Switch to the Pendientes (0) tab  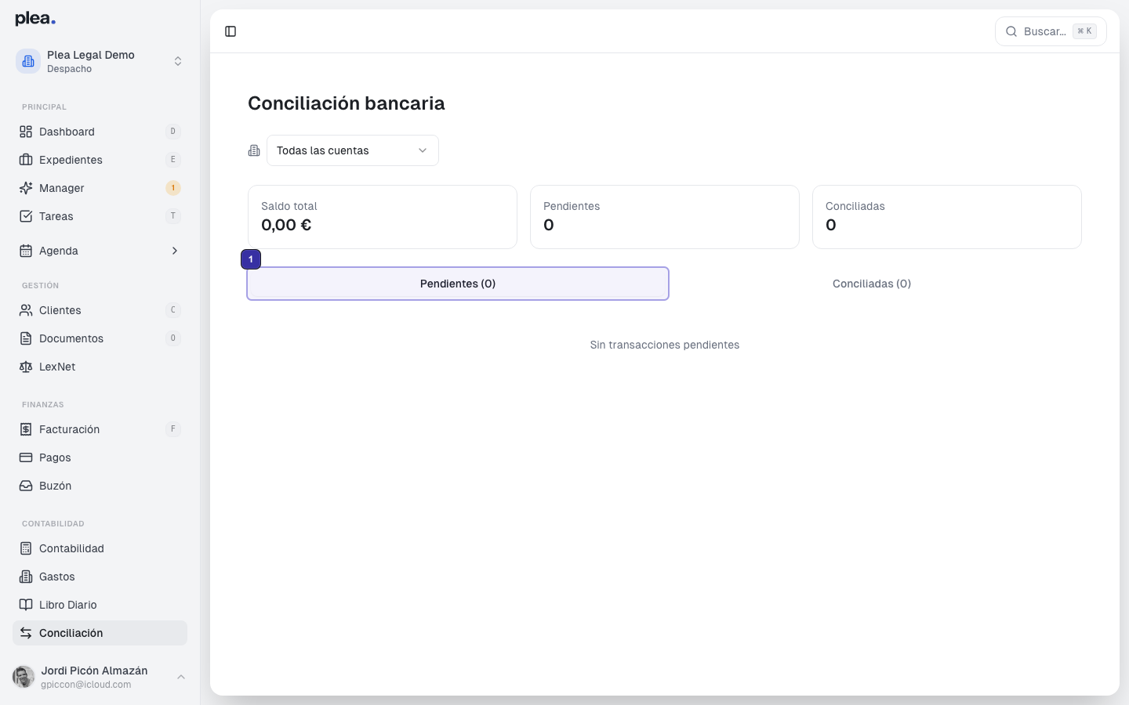[x=458, y=284]
